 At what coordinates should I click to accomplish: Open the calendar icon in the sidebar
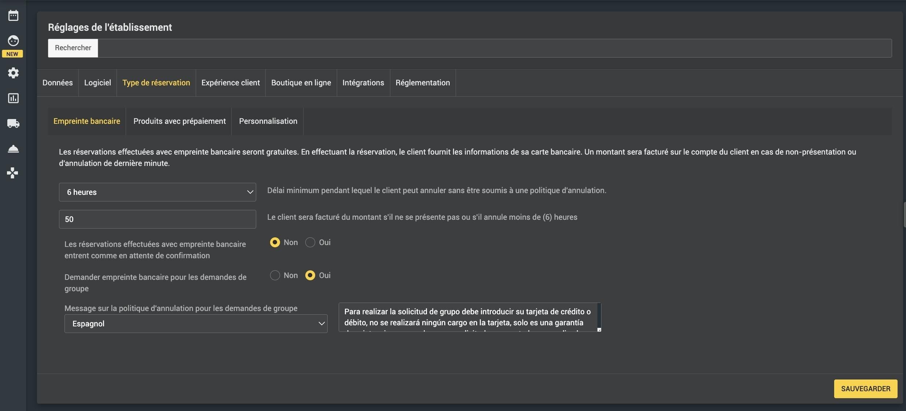pyautogui.click(x=13, y=15)
